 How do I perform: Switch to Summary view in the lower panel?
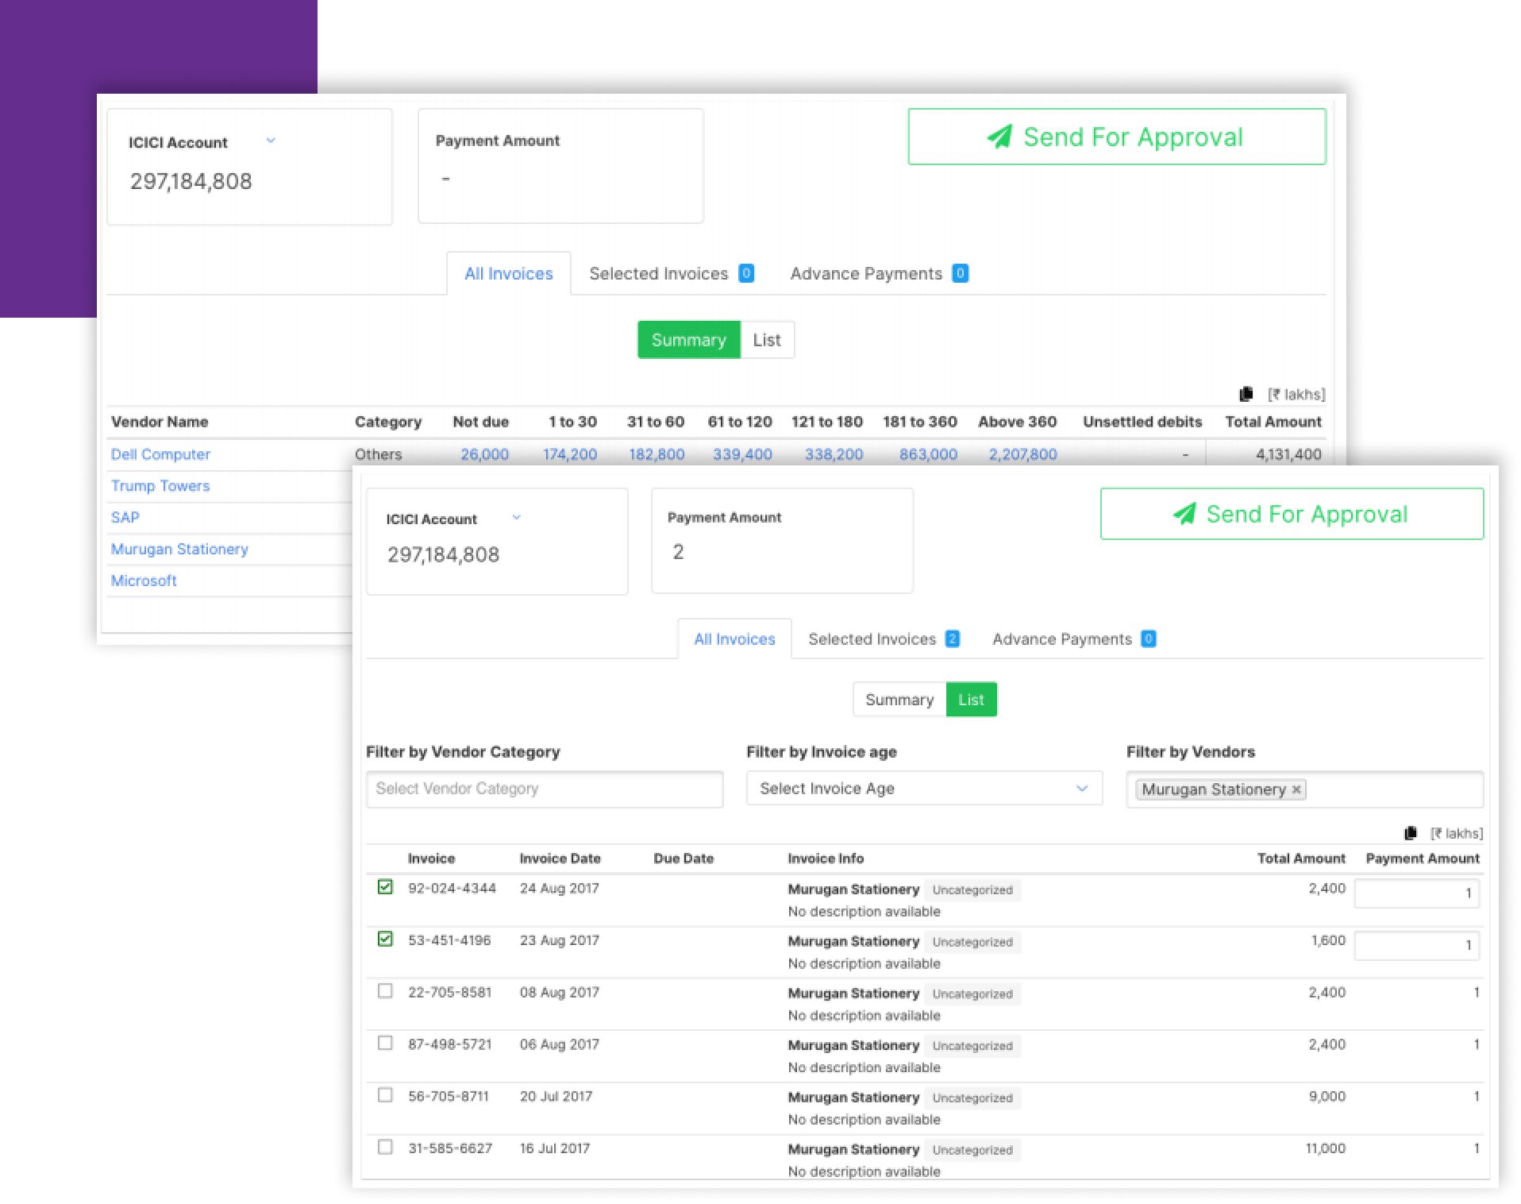pos(899,700)
